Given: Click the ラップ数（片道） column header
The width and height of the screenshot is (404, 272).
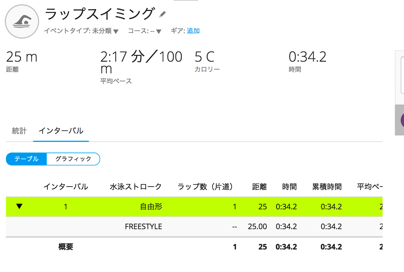Looking at the screenshot, I should (205, 187).
